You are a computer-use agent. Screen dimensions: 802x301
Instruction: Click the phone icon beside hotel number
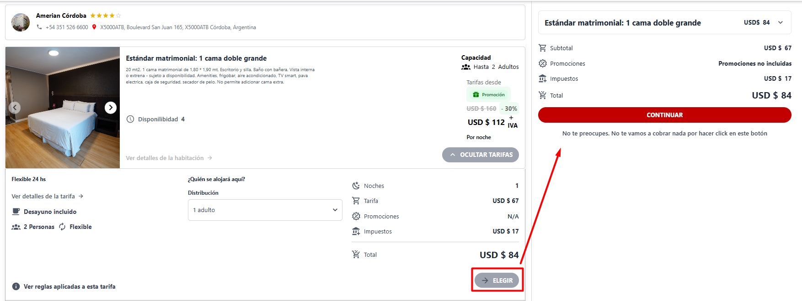(x=39, y=27)
